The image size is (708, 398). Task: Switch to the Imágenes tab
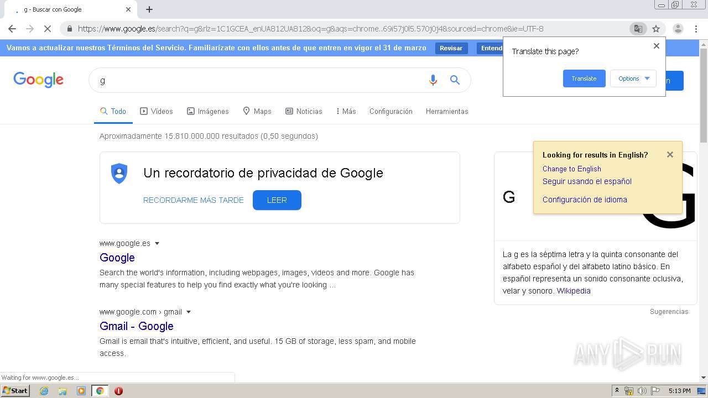pyautogui.click(x=208, y=111)
